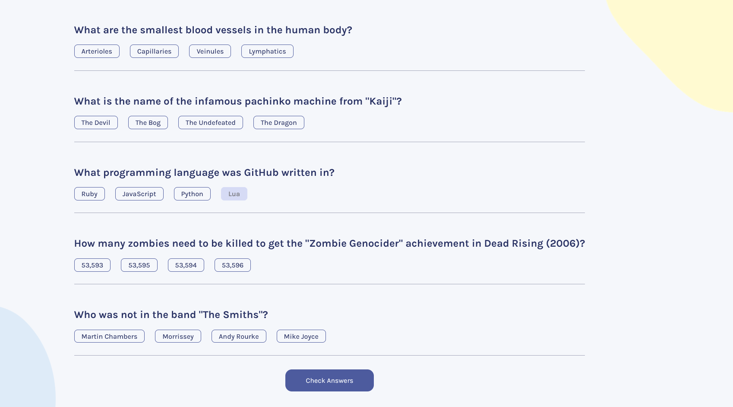The width and height of the screenshot is (733, 407).
Task: Click the smallest blood vessels question text
Action: (x=213, y=30)
